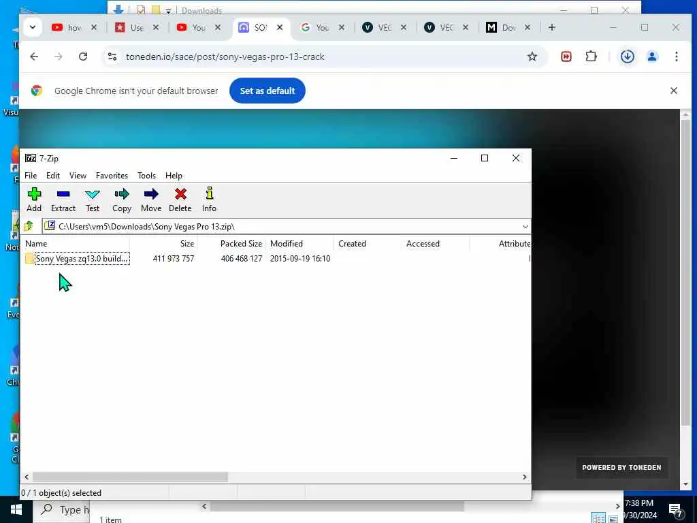Open Chrome site information icon
This screenshot has height=523, width=697.
[112, 57]
